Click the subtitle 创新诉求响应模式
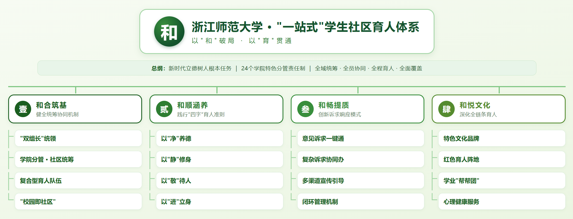 pos(340,114)
